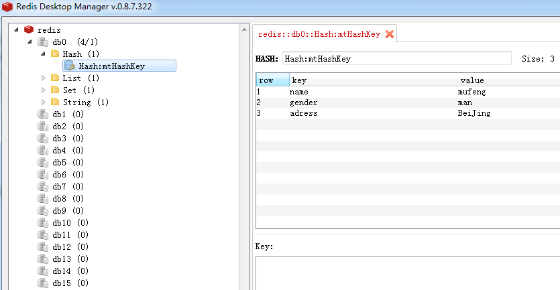The image size is (560, 290).
Task: Click the db1 database icon
Action: click(43, 114)
